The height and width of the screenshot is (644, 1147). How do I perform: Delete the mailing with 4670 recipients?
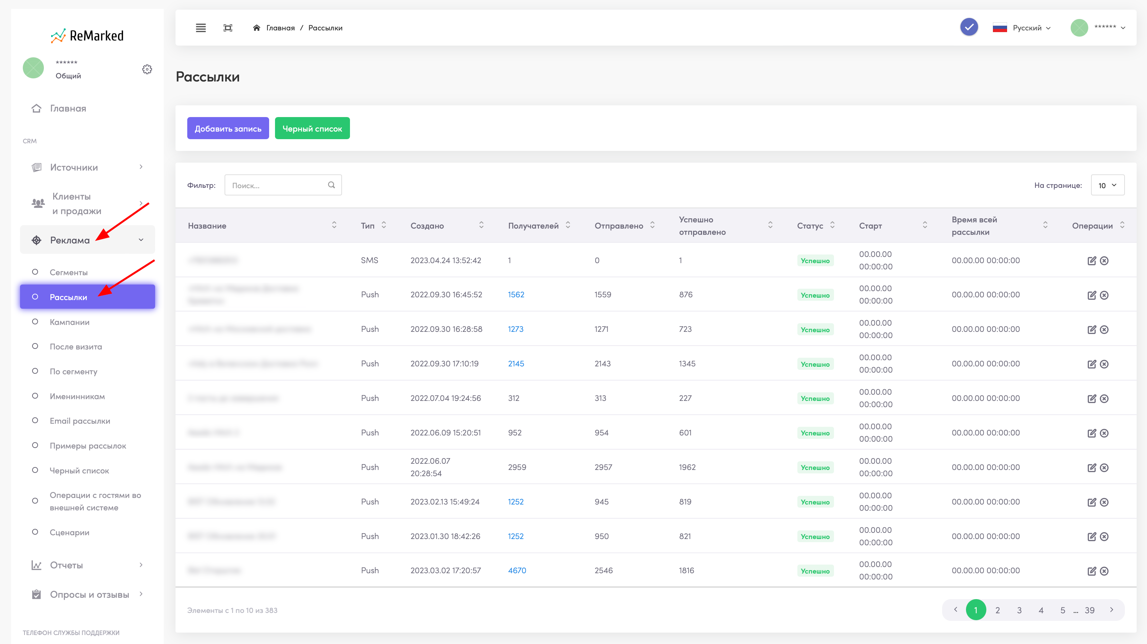tap(1104, 571)
